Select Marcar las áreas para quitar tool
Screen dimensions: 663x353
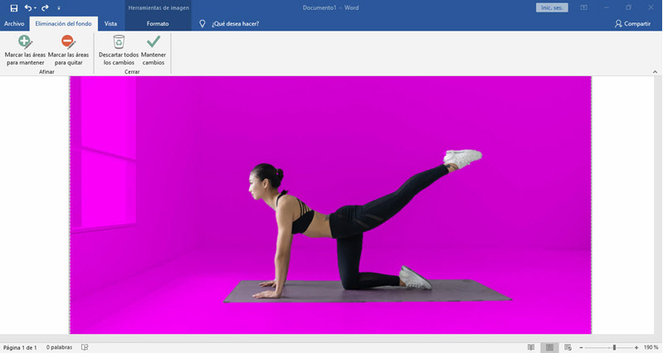(x=69, y=48)
